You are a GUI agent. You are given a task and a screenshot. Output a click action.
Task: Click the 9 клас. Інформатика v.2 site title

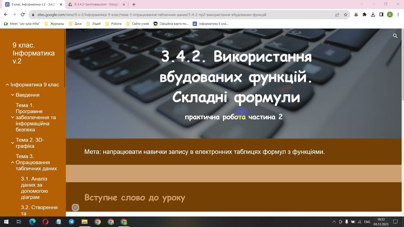click(x=33, y=53)
